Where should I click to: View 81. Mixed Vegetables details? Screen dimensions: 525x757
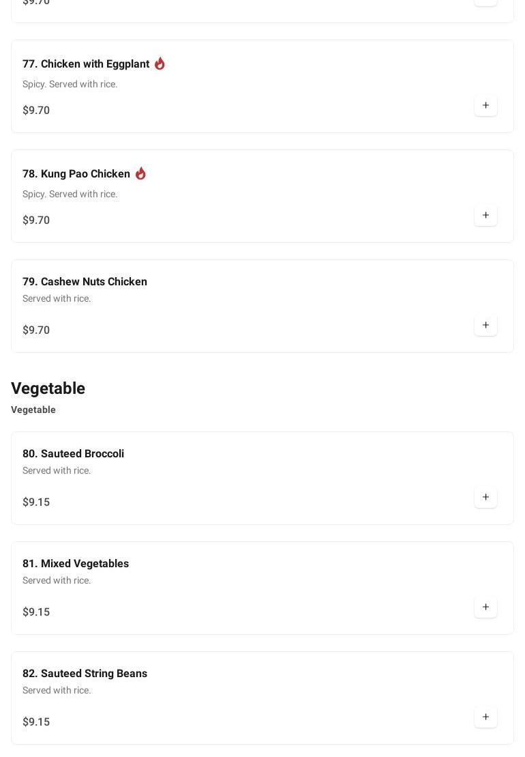click(x=76, y=564)
